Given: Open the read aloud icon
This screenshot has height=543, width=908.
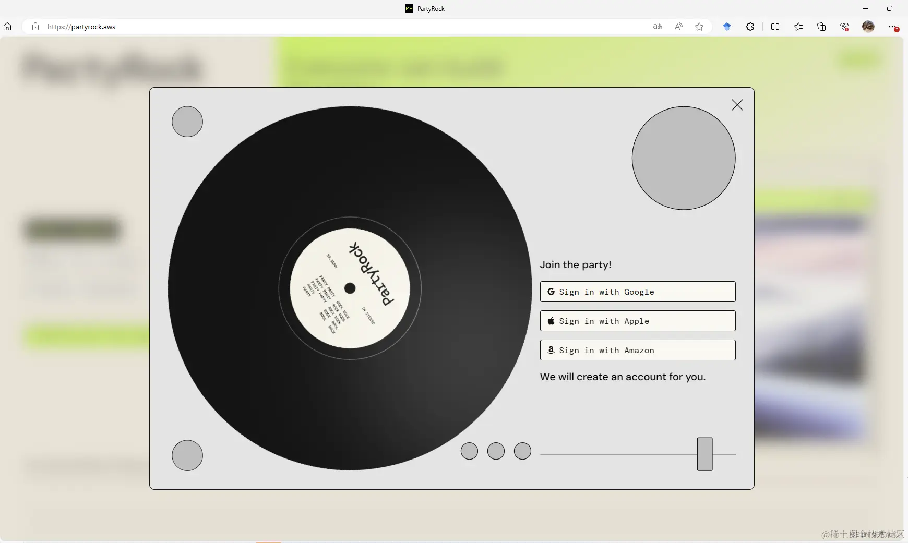Looking at the screenshot, I should pos(678,27).
